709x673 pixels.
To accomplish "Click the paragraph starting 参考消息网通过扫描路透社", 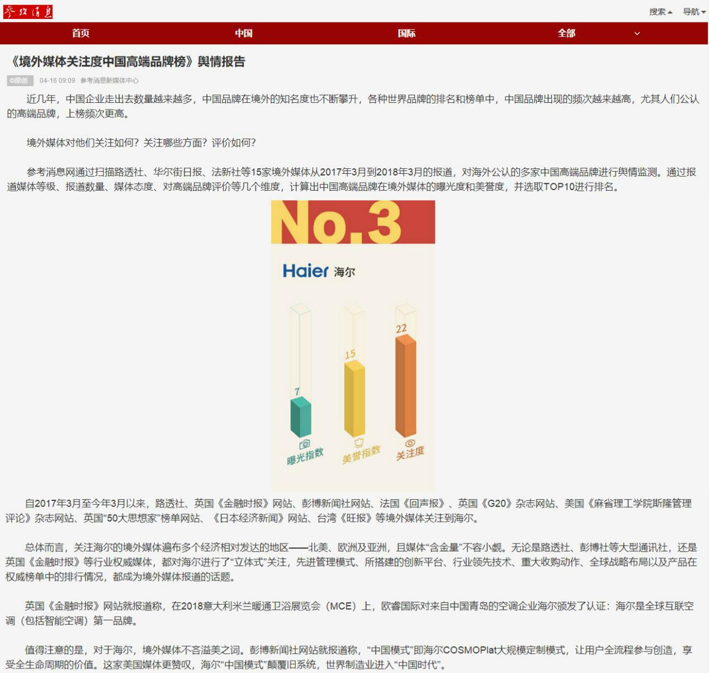I will 353,179.
